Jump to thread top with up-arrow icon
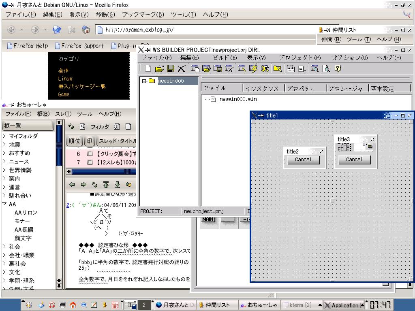This screenshot has height=311, width=415. coord(106,185)
